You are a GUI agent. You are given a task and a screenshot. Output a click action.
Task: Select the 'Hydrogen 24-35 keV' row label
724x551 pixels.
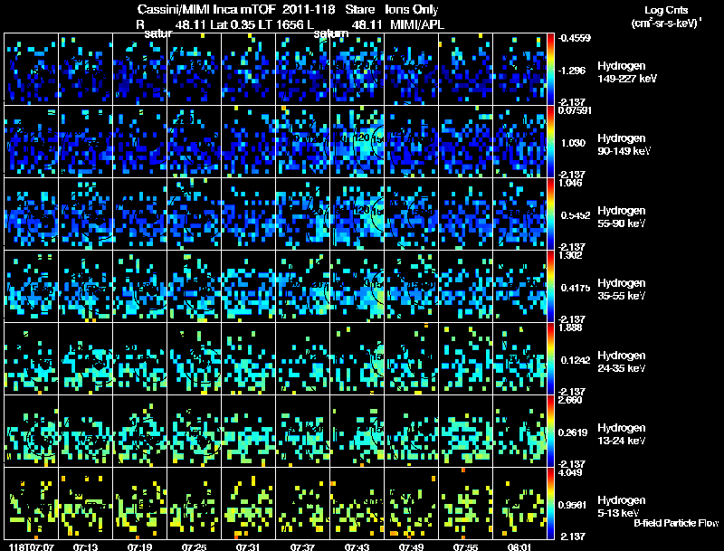622,362
